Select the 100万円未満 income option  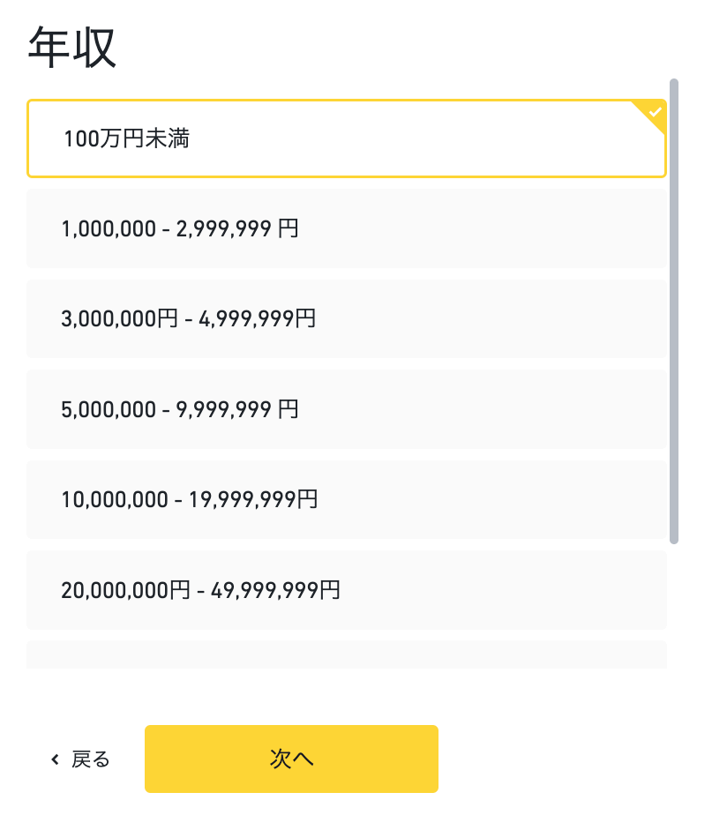pyautogui.click(x=347, y=138)
